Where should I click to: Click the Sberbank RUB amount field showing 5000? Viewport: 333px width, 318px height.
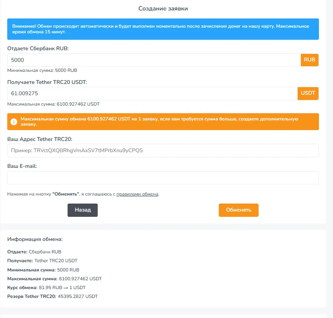154,60
